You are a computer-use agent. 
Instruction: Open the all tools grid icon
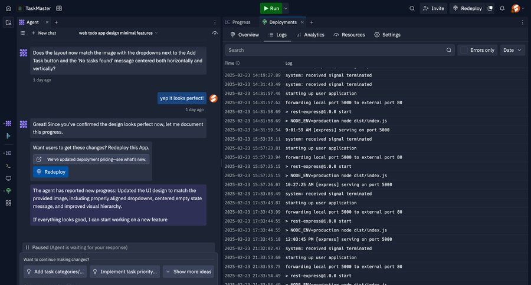tap(8, 203)
